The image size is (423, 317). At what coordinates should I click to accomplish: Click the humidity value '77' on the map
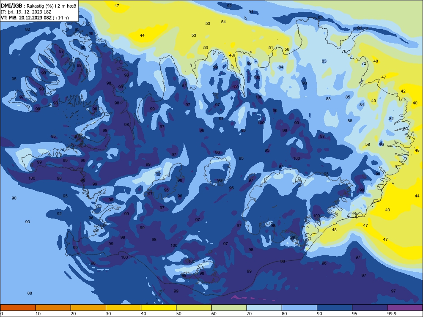(405, 158)
